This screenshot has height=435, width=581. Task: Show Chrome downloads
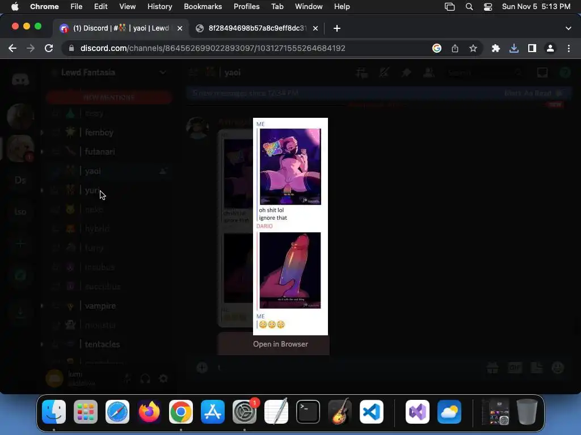pos(514,49)
